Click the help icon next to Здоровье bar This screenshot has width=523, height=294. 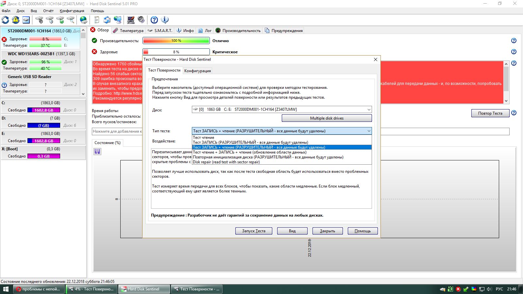tap(514, 52)
